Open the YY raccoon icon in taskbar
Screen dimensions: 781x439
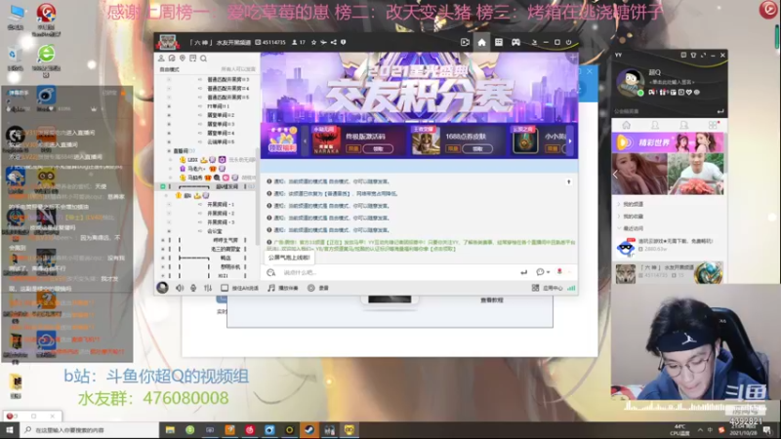tap(349, 430)
